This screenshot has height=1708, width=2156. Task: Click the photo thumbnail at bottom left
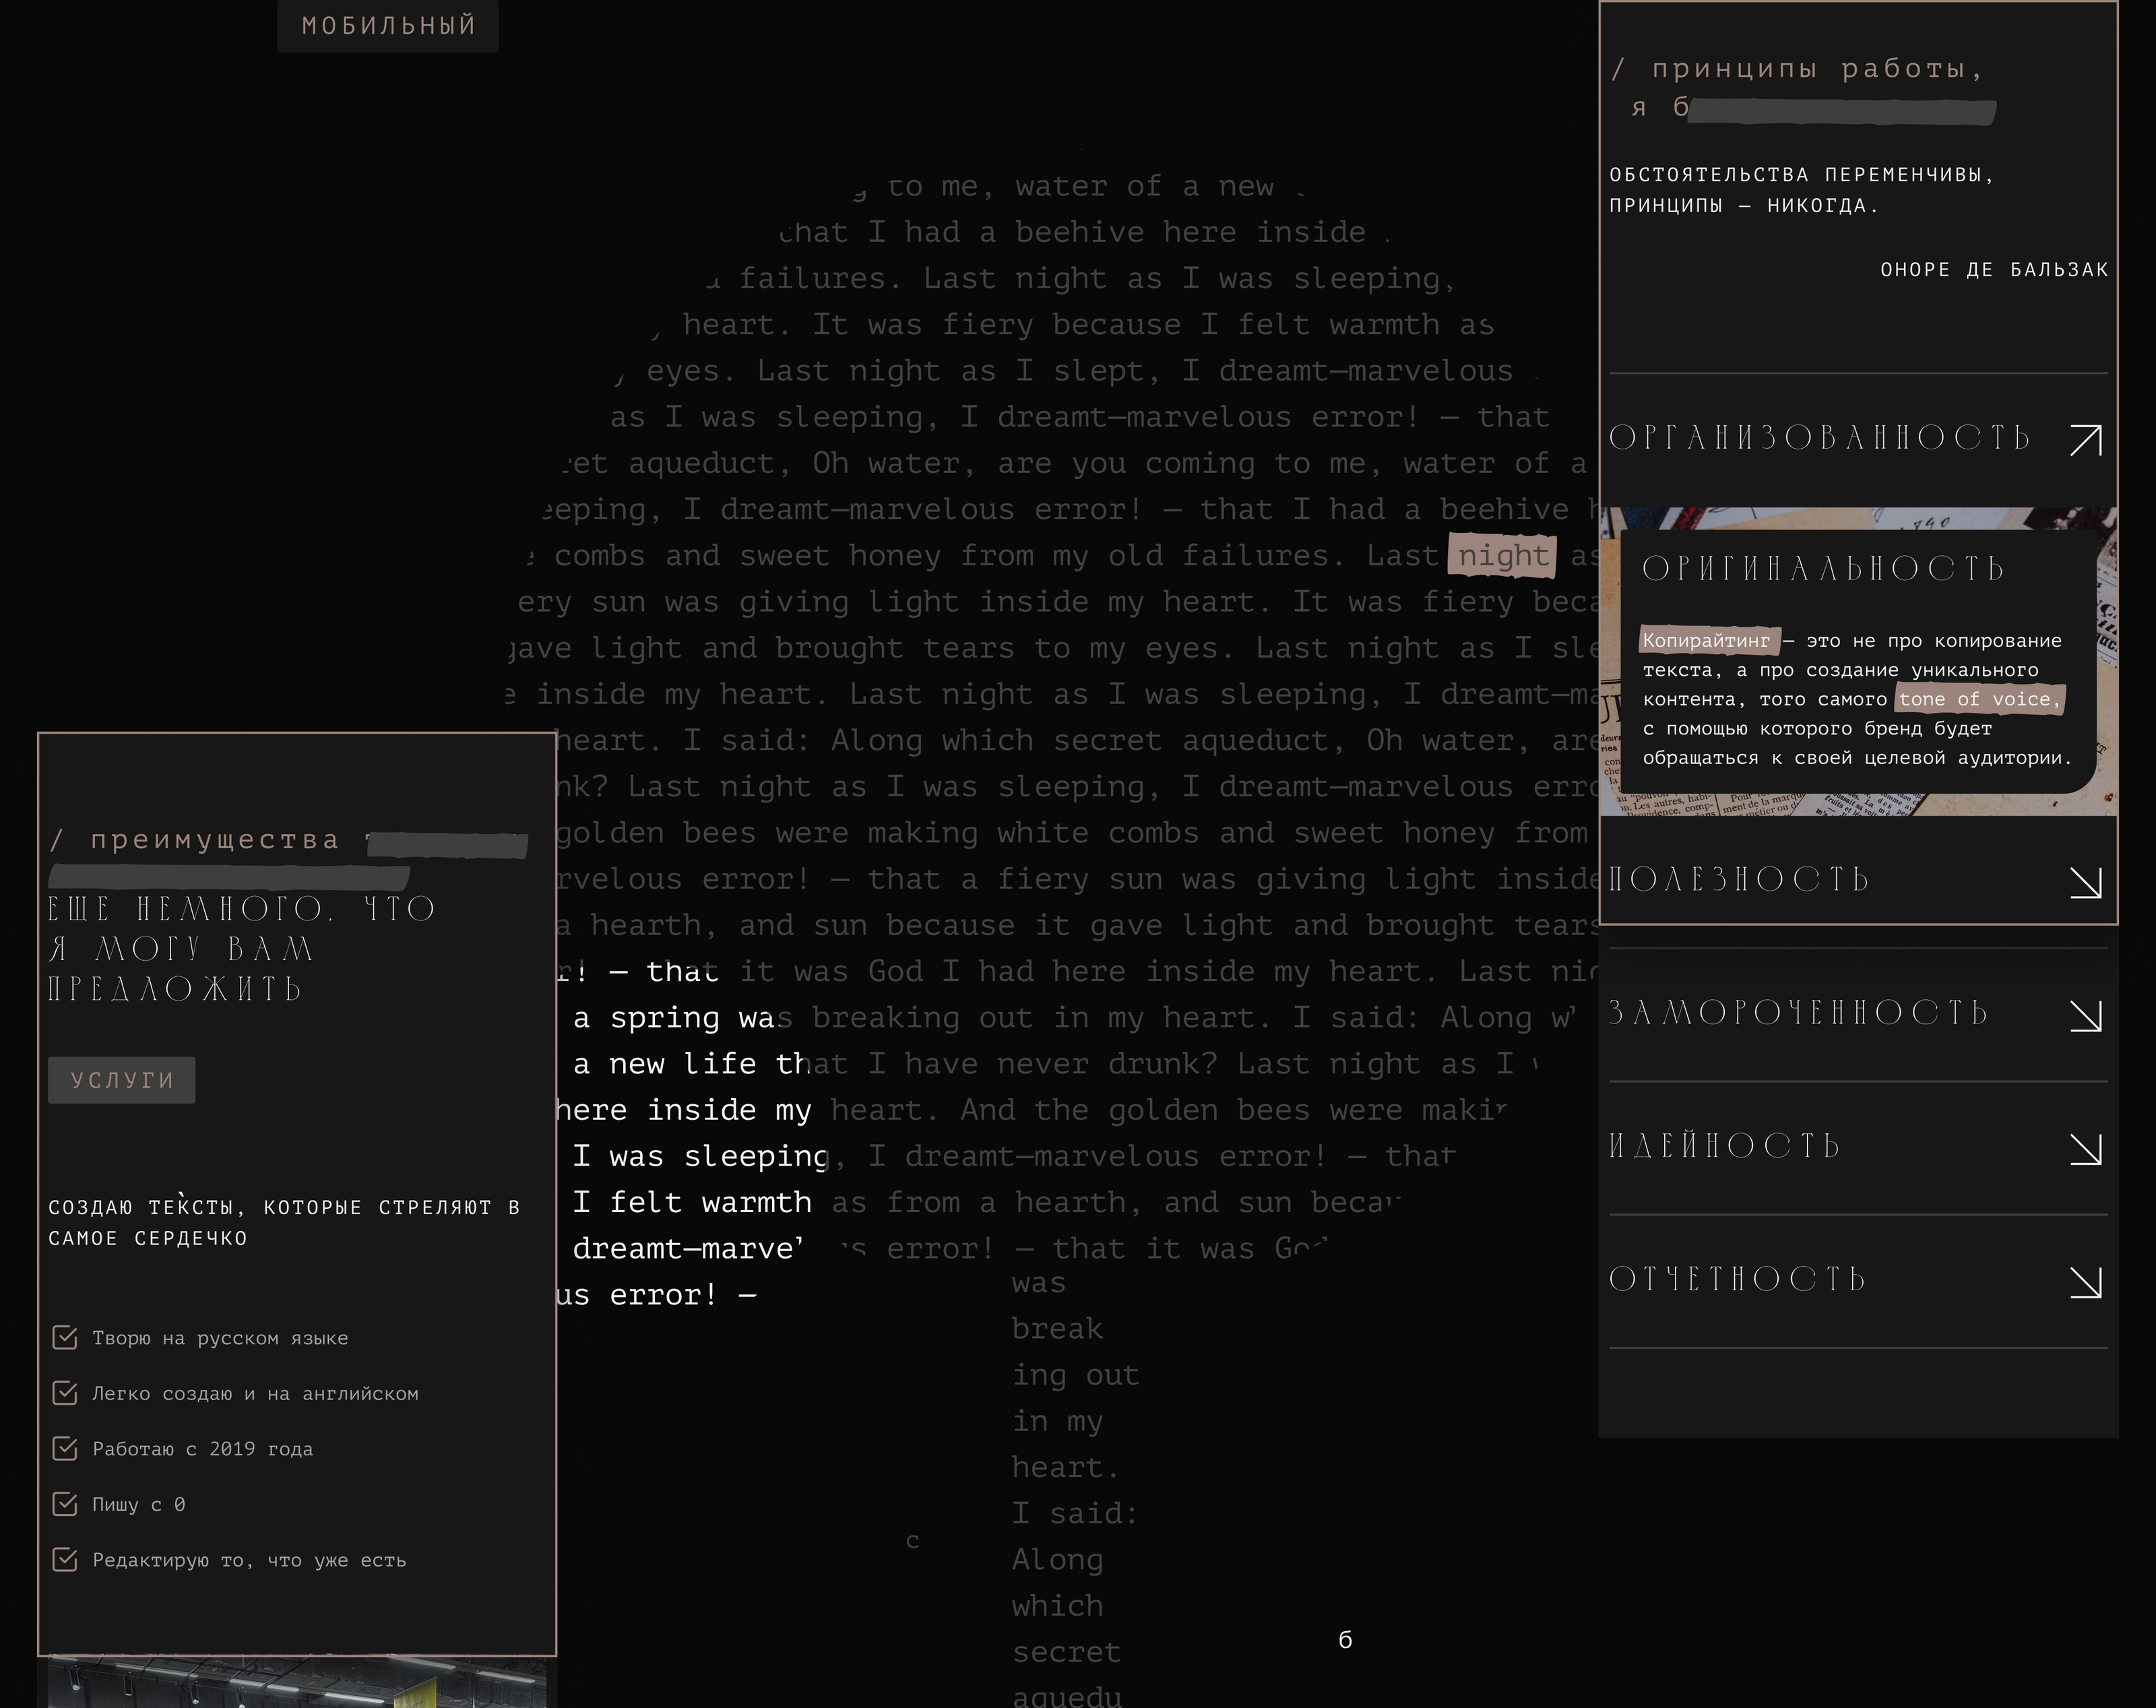[297, 1683]
